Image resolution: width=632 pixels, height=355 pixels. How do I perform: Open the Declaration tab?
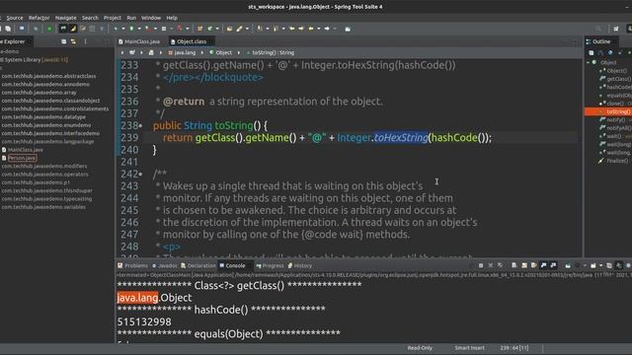click(x=198, y=265)
